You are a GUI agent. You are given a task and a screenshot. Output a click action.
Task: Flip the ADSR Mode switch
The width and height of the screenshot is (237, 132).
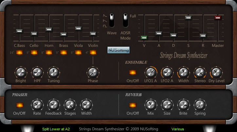(x=125, y=20)
